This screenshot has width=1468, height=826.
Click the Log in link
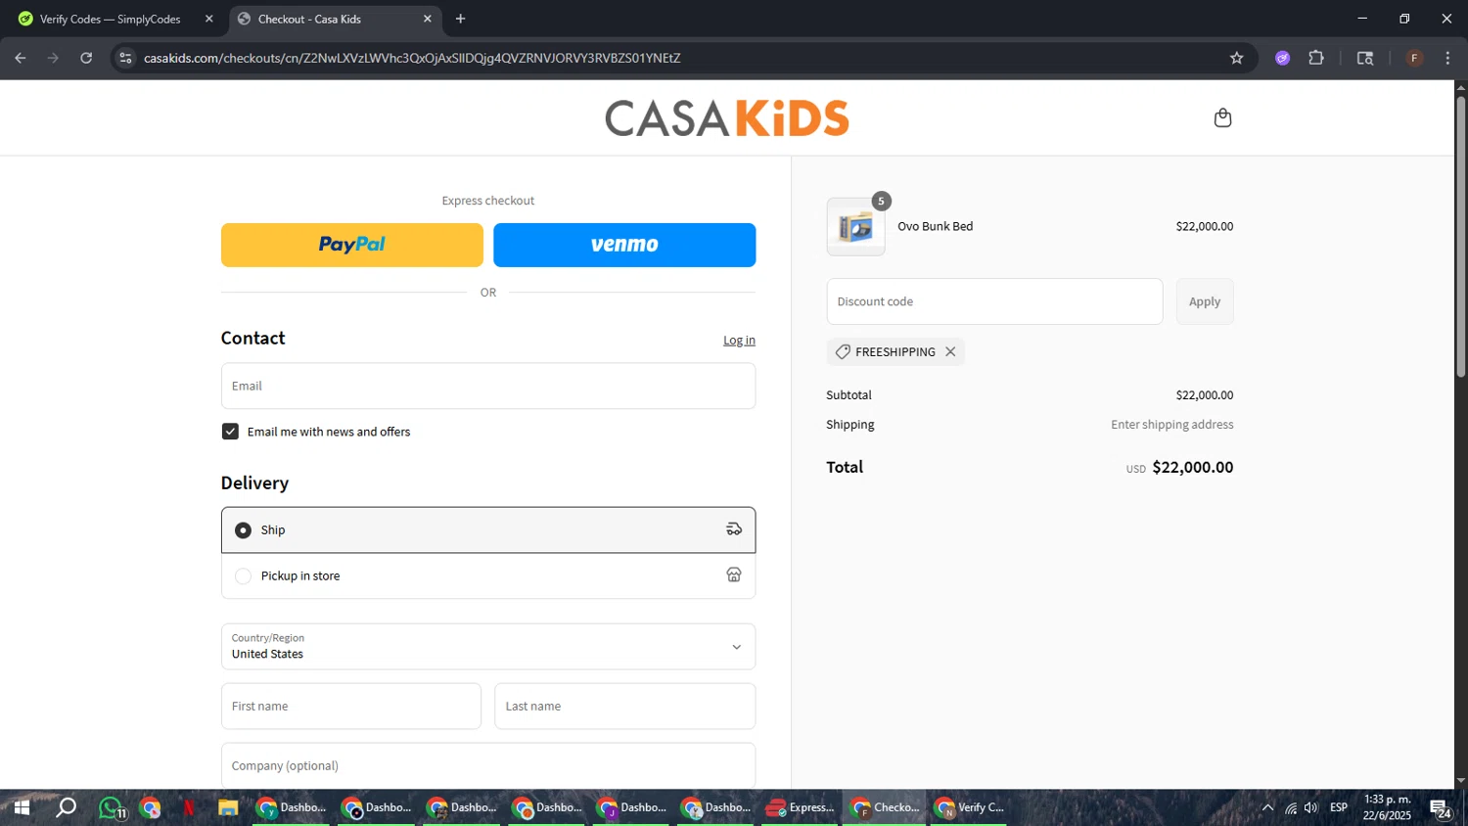click(x=739, y=341)
